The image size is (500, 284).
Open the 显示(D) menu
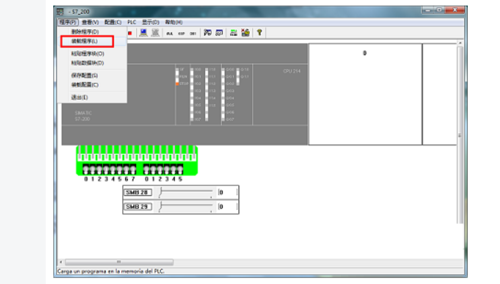point(151,22)
